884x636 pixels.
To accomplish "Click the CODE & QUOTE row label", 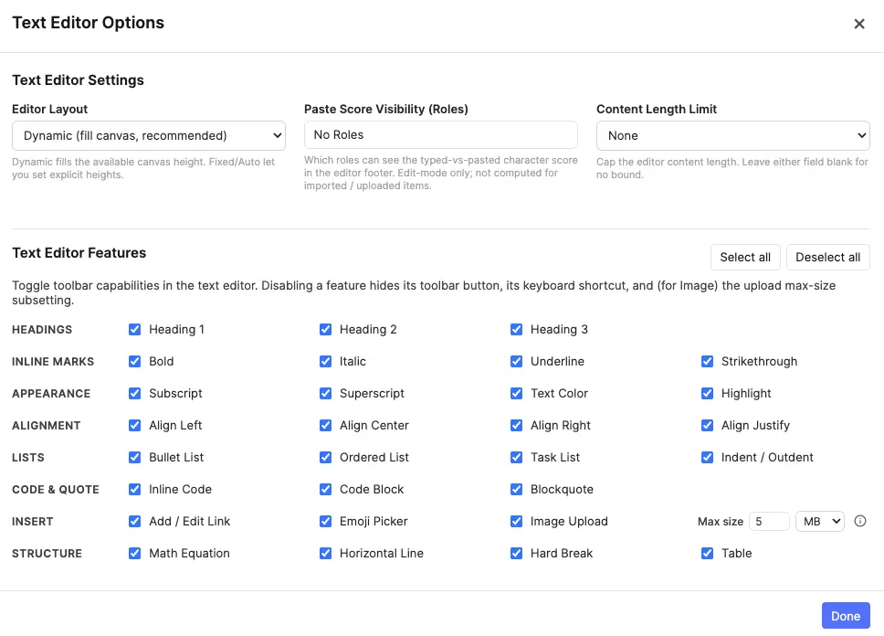I will click(x=55, y=490).
